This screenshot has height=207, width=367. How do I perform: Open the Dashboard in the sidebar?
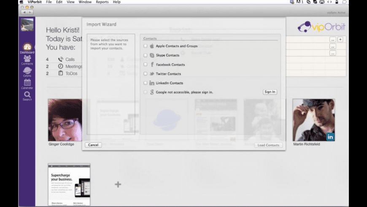coord(27,47)
